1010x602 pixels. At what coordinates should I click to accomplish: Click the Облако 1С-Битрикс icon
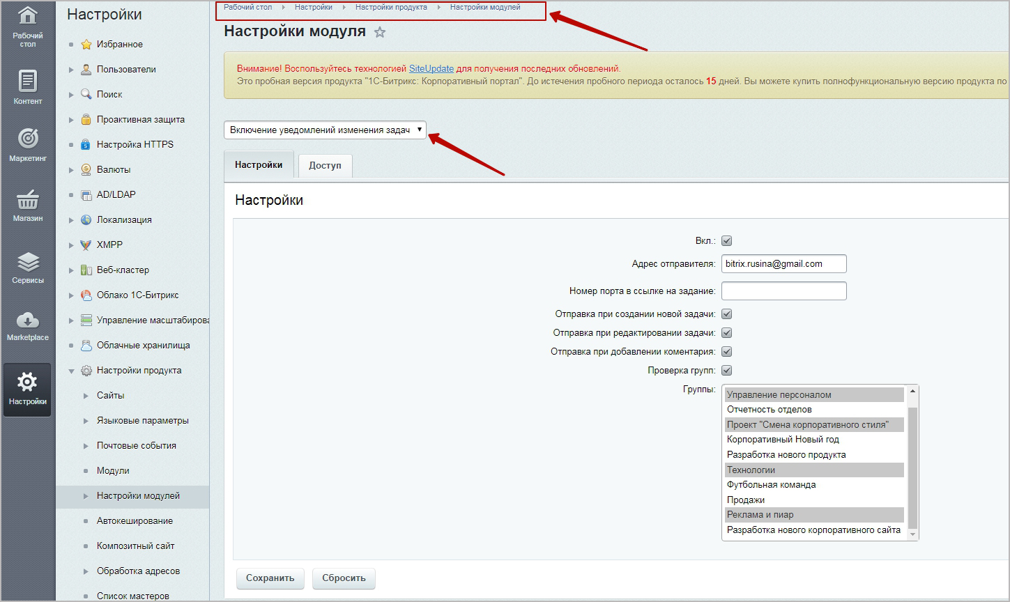[86, 295]
